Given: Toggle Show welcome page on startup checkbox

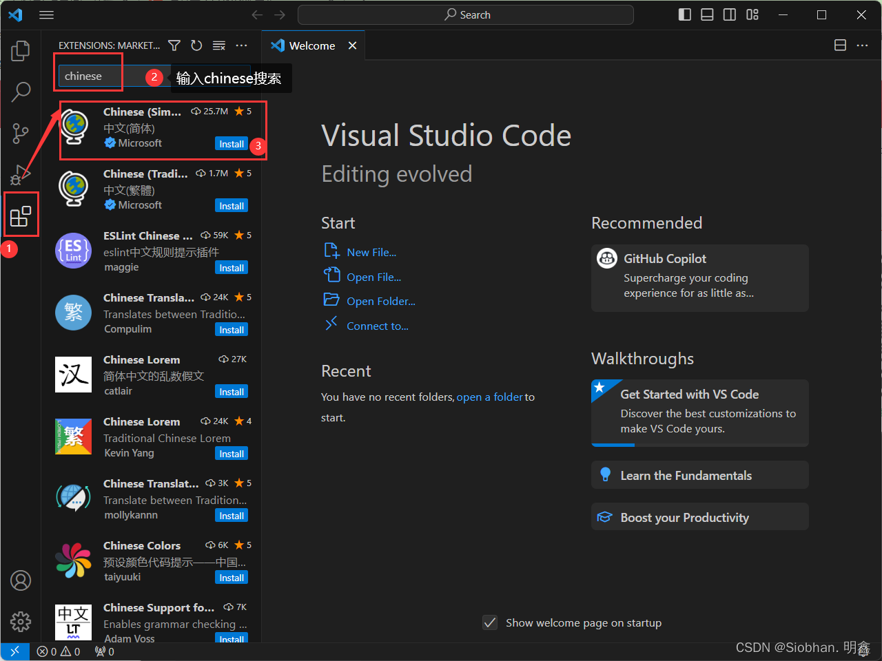Looking at the screenshot, I should [490, 622].
